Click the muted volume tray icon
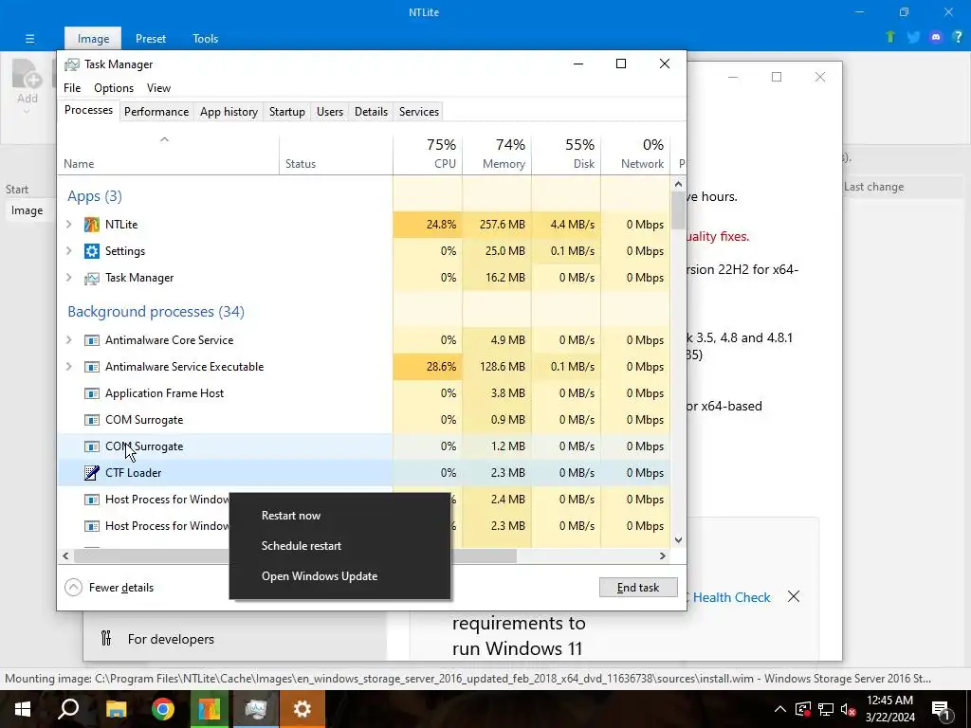 [x=849, y=709]
